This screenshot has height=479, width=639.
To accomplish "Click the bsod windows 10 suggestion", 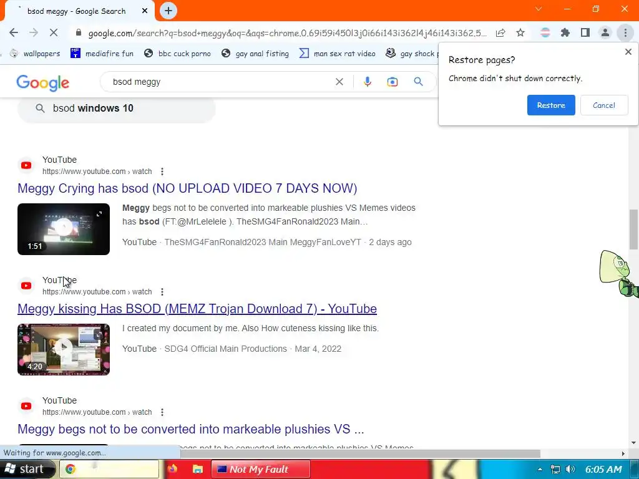I will click(116, 109).
